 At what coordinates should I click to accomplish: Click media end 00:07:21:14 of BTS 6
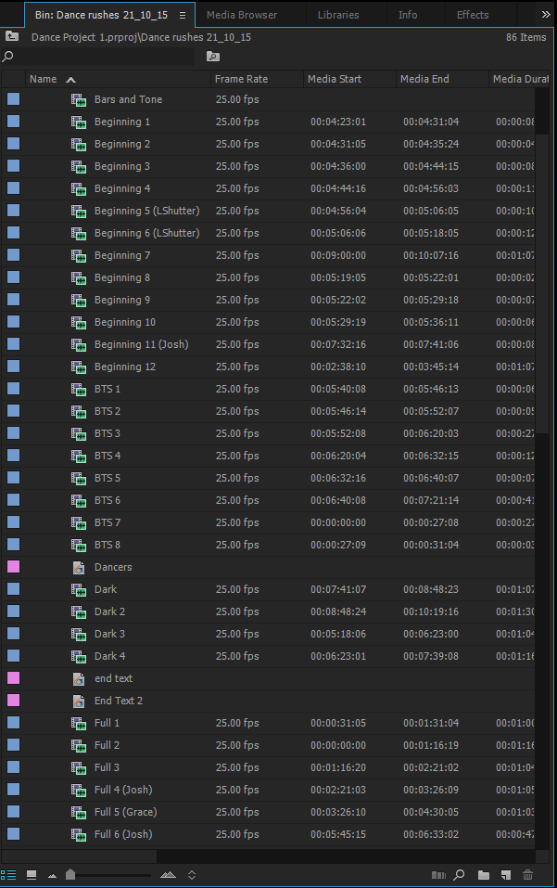click(x=431, y=500)
